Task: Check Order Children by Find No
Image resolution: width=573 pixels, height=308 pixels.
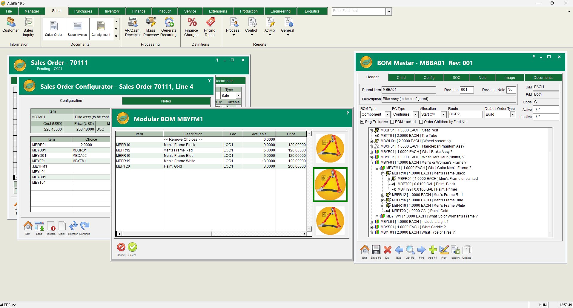Action: [x=421, y=122]
